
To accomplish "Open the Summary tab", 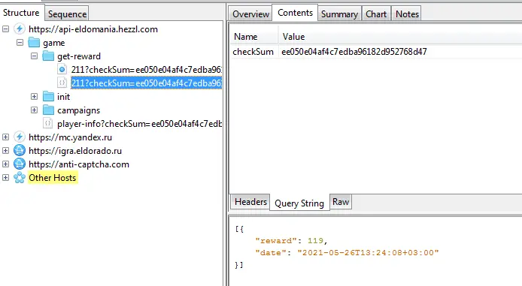I will [339, 14].
